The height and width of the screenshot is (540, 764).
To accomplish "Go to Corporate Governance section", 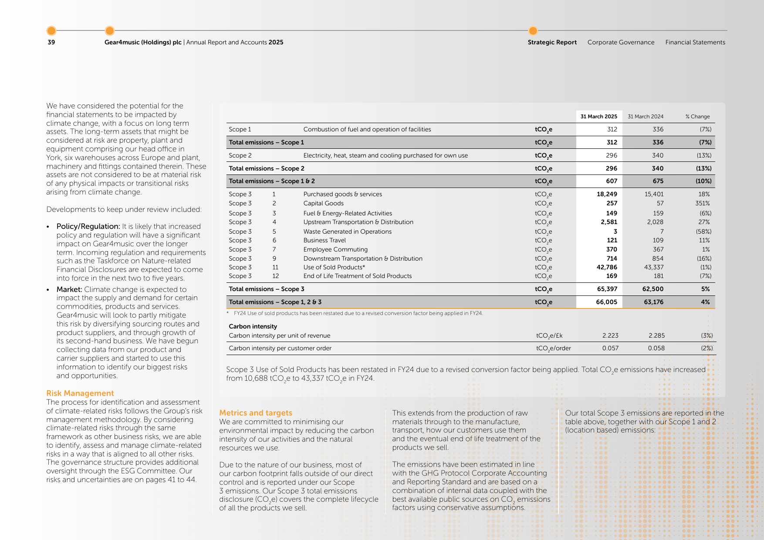I will click(x=621, y=42).
